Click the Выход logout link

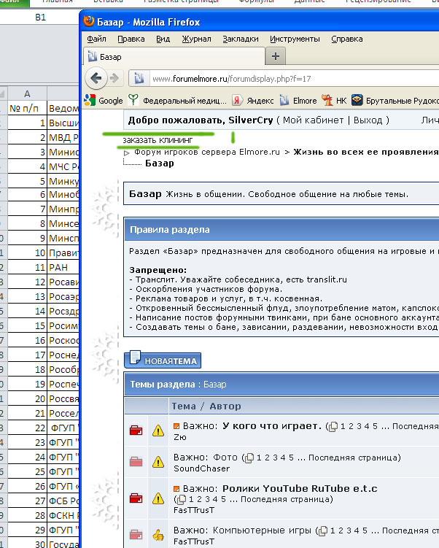[368, 120]
